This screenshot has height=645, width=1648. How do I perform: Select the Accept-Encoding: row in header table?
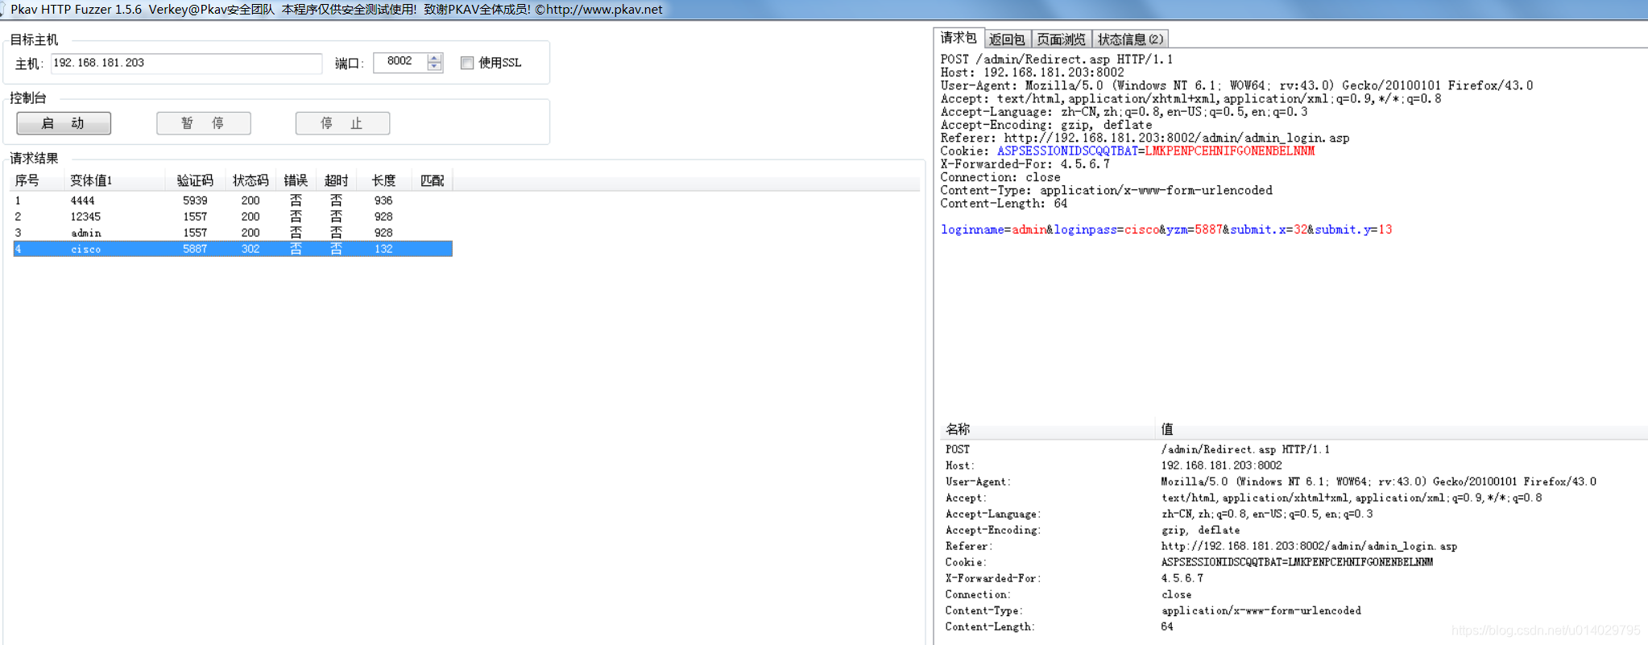click(x=1294, y=530)
